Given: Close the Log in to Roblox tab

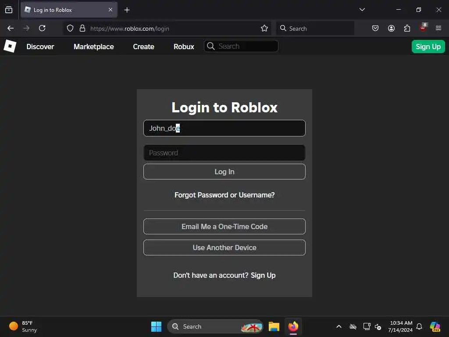Looking at the screenshot, I should coord(110,10).
